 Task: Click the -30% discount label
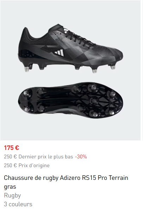click(81, 157)
